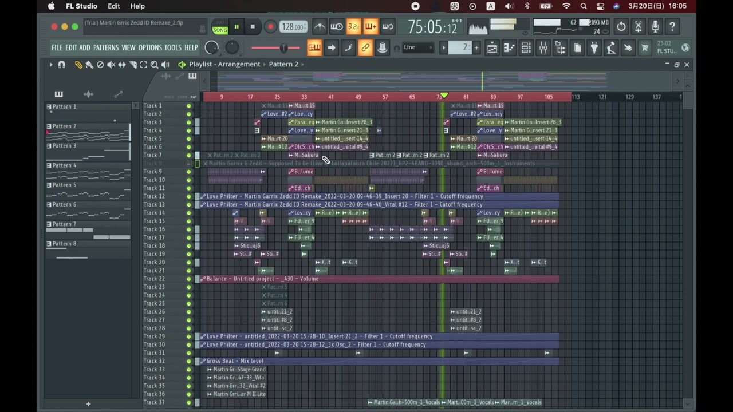
Task: Add new pattern with plus button
Action: tap(88, 404)
